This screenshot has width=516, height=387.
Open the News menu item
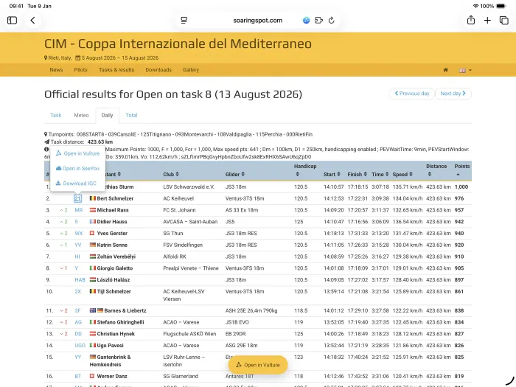point(56,70)
